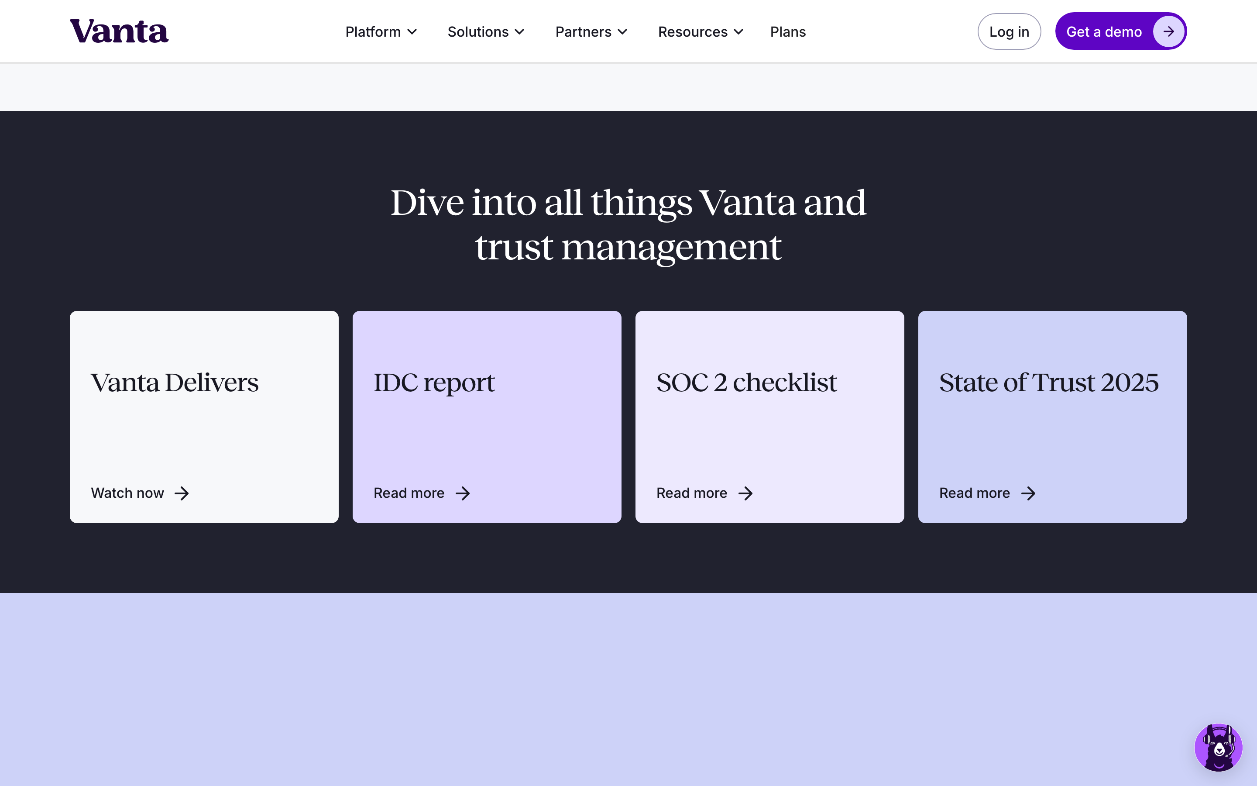Click the arrow on the IDC report card
Screen dimensions: 1257x786
click(463, 493)
